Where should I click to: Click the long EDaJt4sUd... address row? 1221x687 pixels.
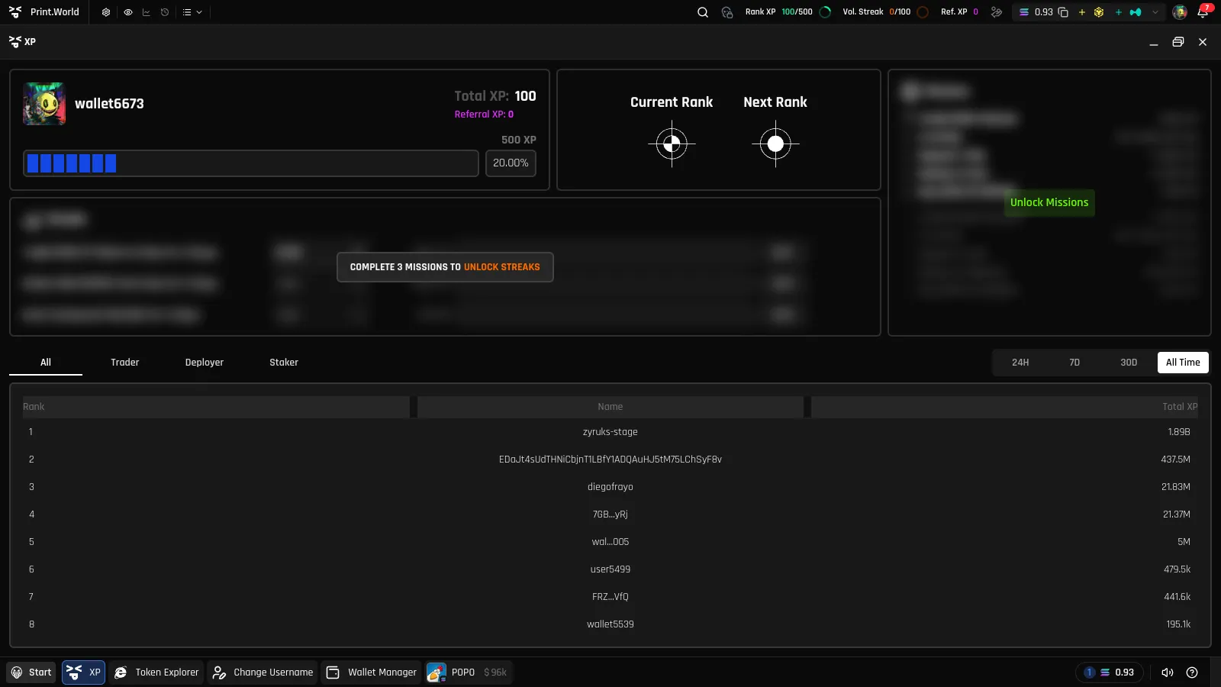pyautogui.click(x=610, y=460)
